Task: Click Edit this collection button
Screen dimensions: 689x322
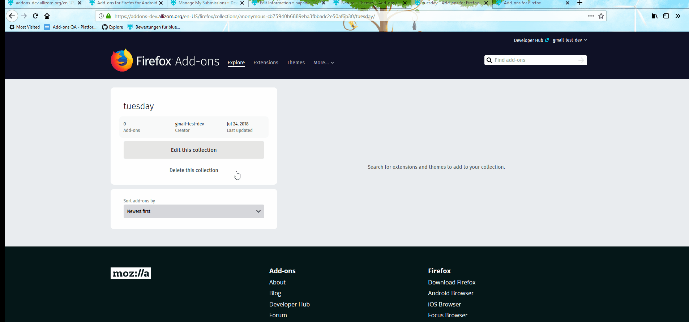Action: pyautogui.click(x=194, y=150)
